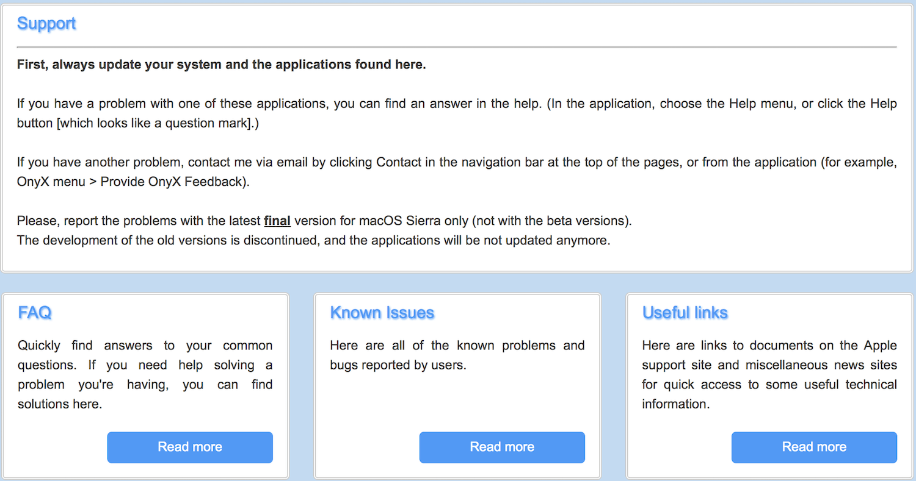Click the FAQ Read more button
Image resolution: width=916 pixels, height=481 pixels.
pyautogui.click(x=189, y=447)
